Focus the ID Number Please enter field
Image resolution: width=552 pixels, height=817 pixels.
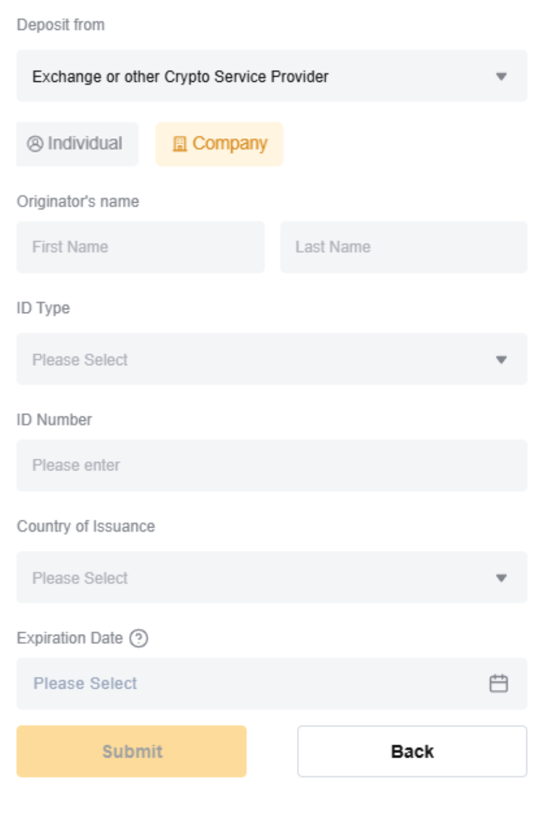click(x=272, y=466)
